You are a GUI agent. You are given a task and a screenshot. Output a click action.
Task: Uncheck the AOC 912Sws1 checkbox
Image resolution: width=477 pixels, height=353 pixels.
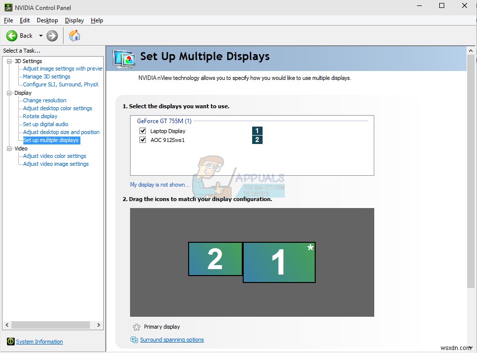click(x=142, y=140)
